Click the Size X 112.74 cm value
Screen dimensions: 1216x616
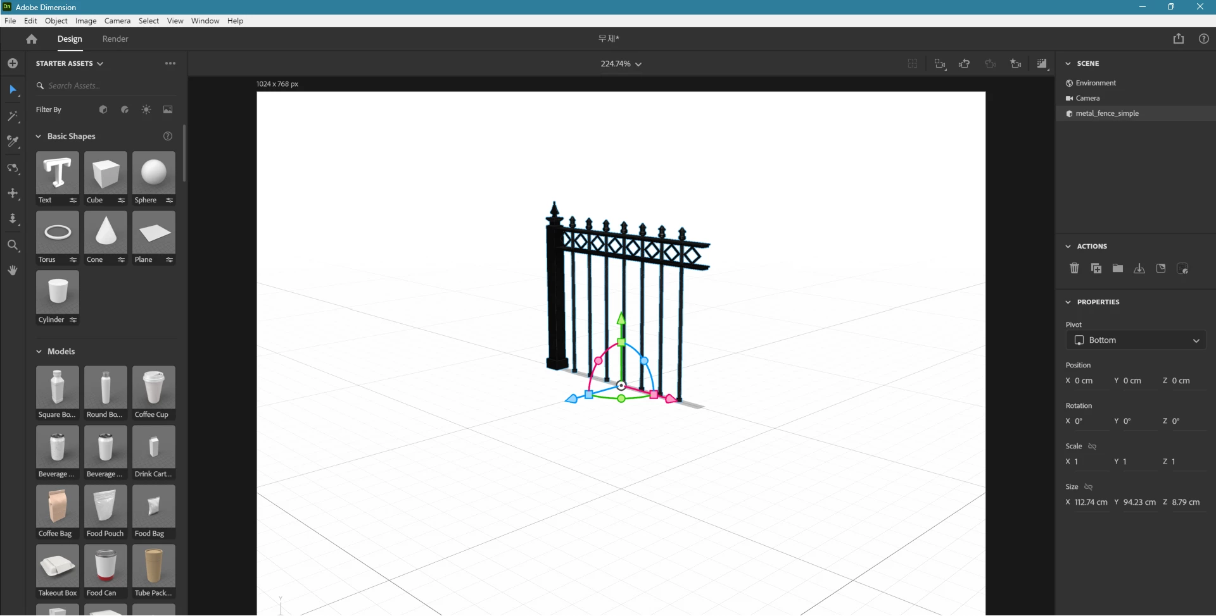(x=1091, y=503)
